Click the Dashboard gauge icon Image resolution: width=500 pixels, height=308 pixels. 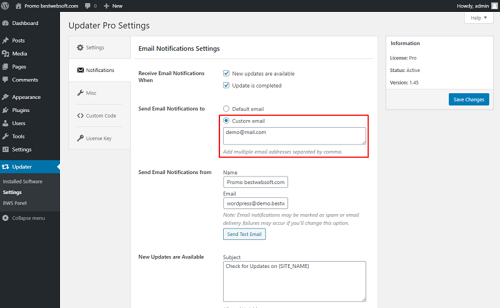coord(6,23)
